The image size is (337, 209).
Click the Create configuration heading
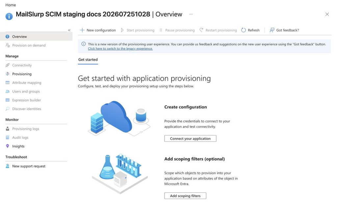pyautogui.click(x=186, y=107)
